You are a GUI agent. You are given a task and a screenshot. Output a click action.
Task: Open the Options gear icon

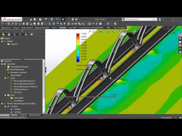coord(76,19)
